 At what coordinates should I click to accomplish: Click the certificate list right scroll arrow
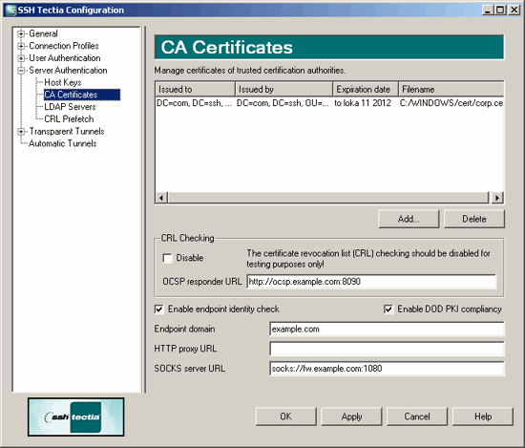tap(497, 198)
